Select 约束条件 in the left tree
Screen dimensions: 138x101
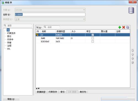(11, 33)
